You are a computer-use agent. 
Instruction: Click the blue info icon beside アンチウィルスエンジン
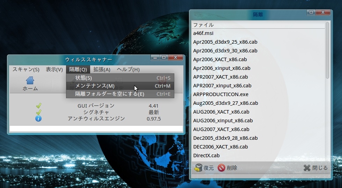(38, 118)
